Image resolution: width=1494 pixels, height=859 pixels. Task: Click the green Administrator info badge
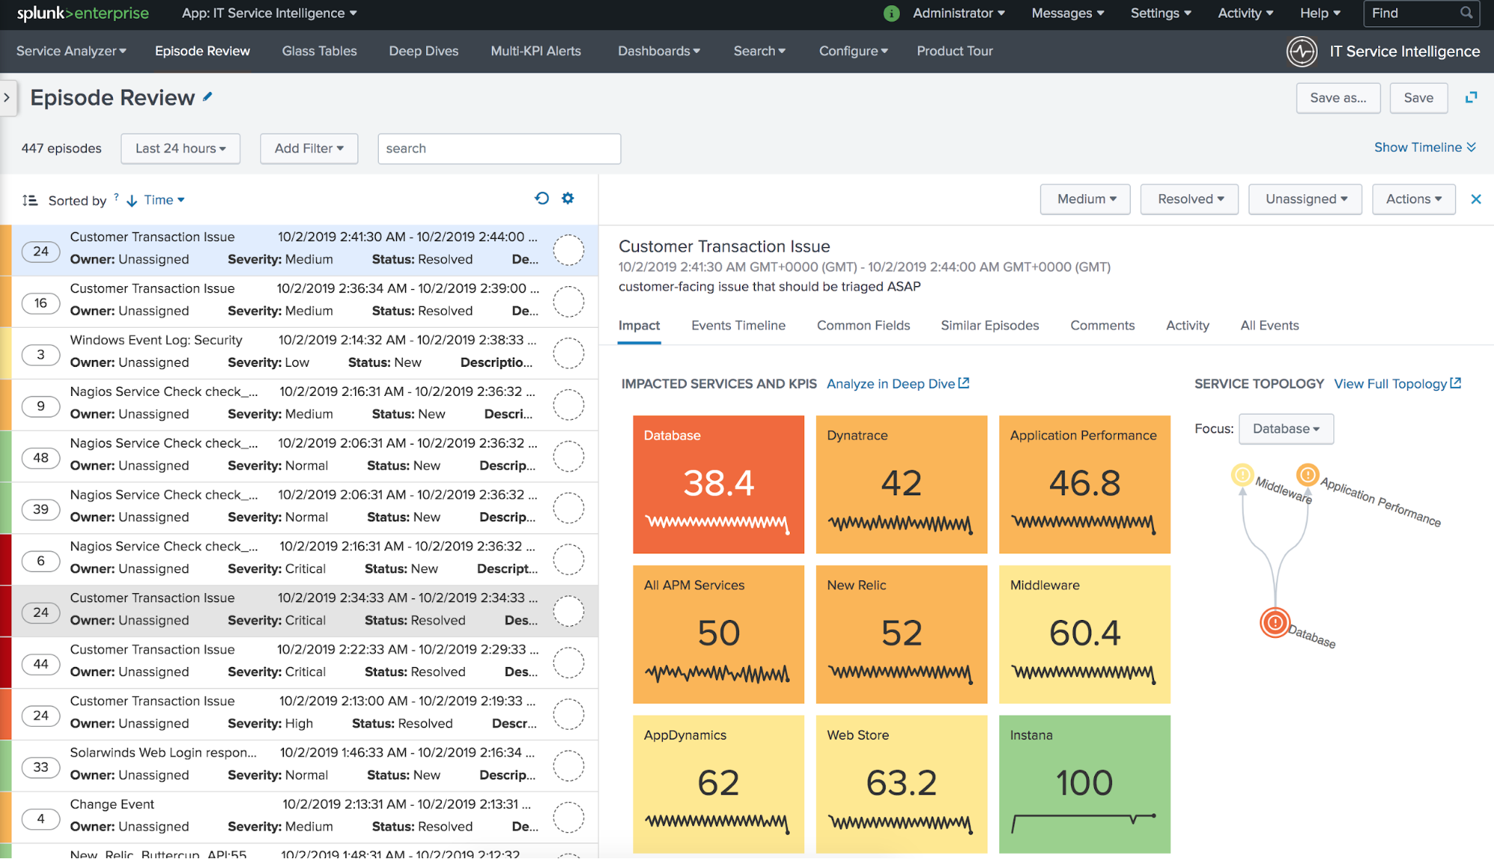(891, 13)
